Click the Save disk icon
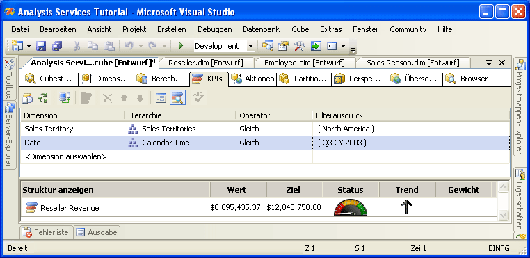 click(41, 46)
